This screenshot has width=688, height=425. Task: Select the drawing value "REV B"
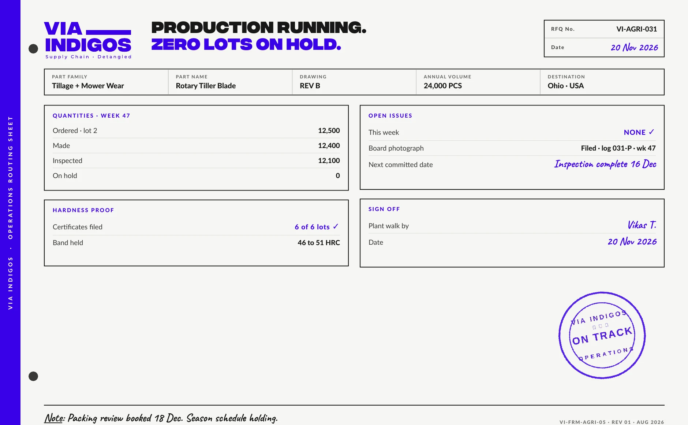310,86
